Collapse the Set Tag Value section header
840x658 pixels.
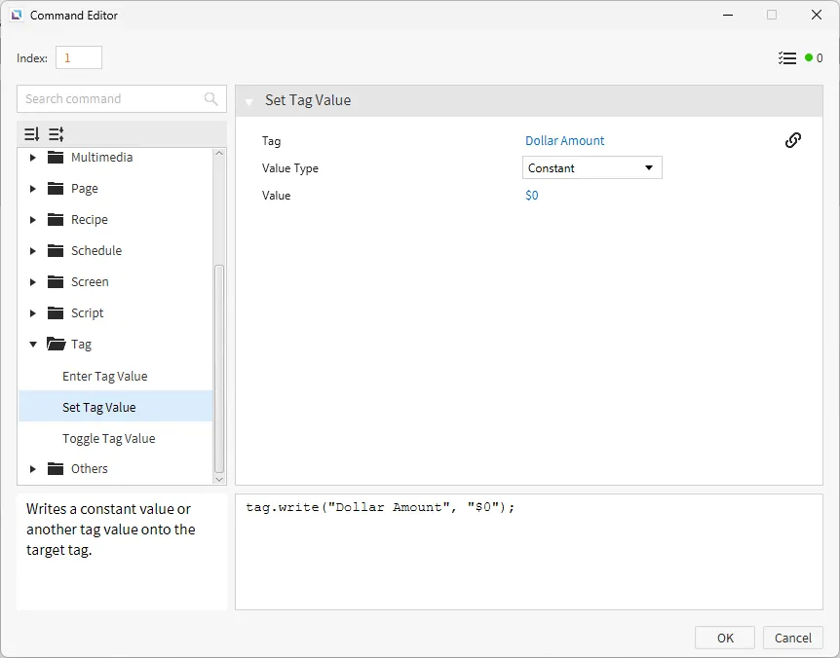coord(249,101)
